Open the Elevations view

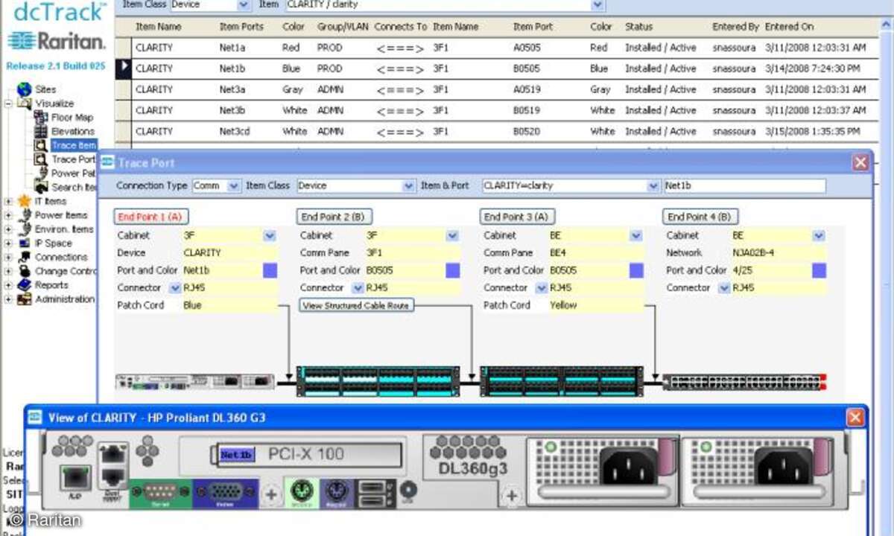(x=72, y=132)
